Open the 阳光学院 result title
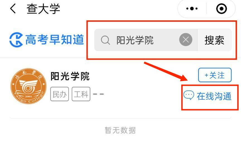241x148 pixels. pyautogui.click(x=70, y=76)
